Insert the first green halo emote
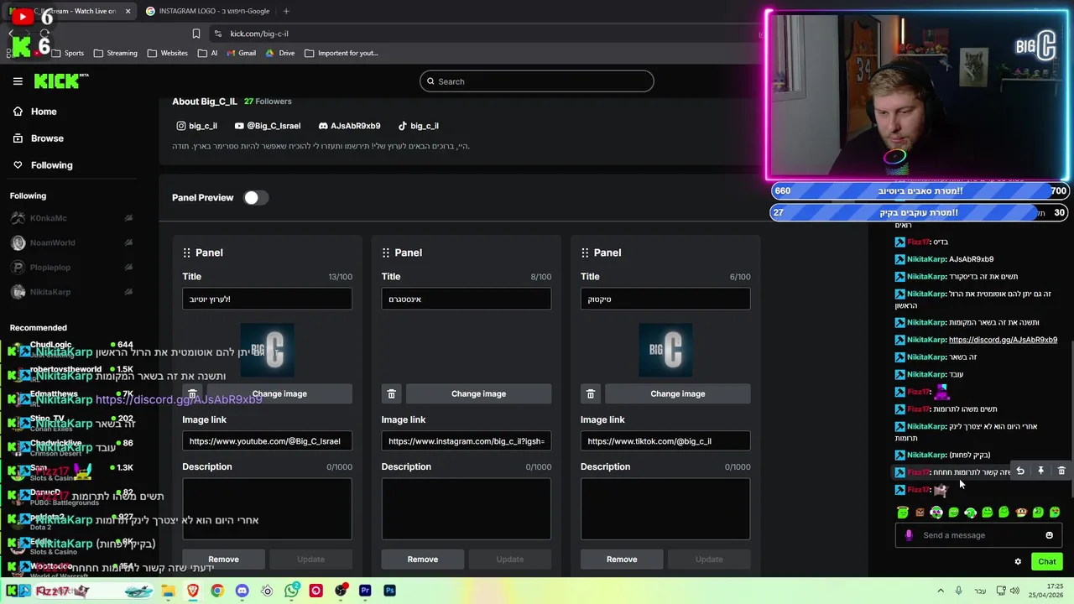Image resolution: width=1074 pixels, height=604 pixels. pos(903,512)
